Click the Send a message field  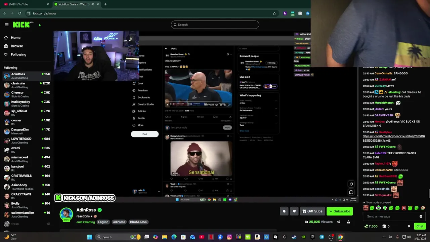tap(394, 216)
